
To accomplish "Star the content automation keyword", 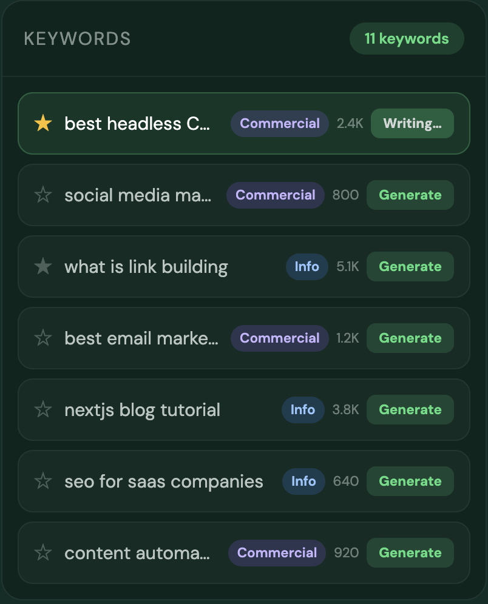I will tap(43, 553).
